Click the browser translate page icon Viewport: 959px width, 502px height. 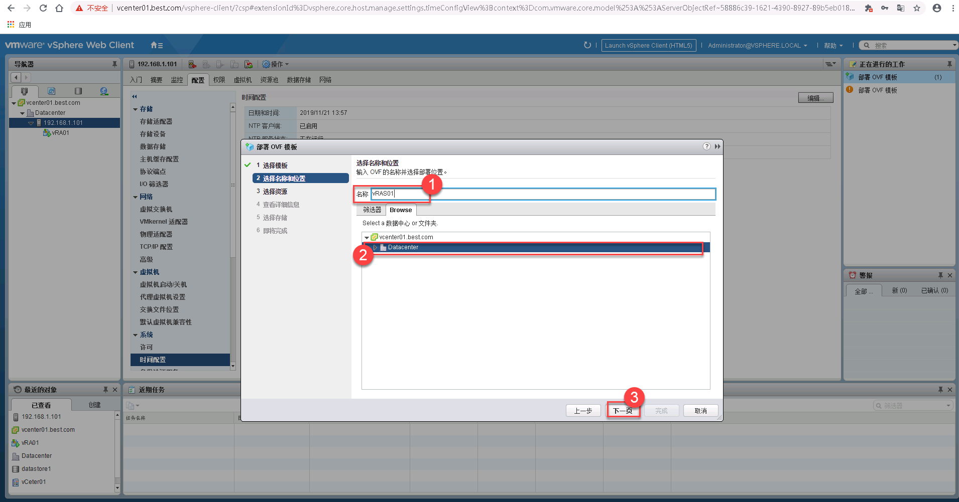901,8
